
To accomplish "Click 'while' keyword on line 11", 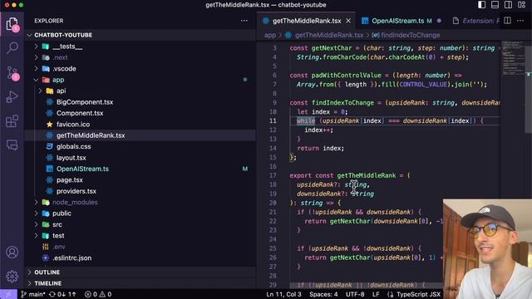I will point(306,121).
